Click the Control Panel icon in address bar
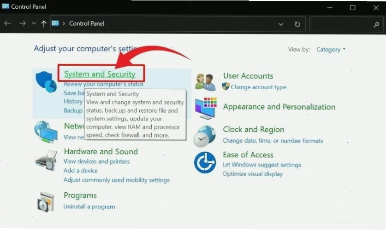 click(x=55, y=23)
